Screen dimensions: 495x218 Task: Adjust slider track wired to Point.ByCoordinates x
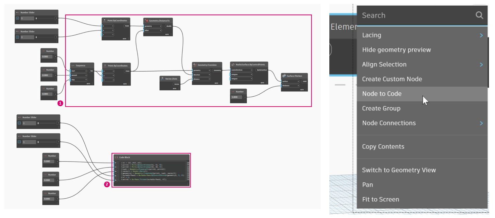coord(45,18)
